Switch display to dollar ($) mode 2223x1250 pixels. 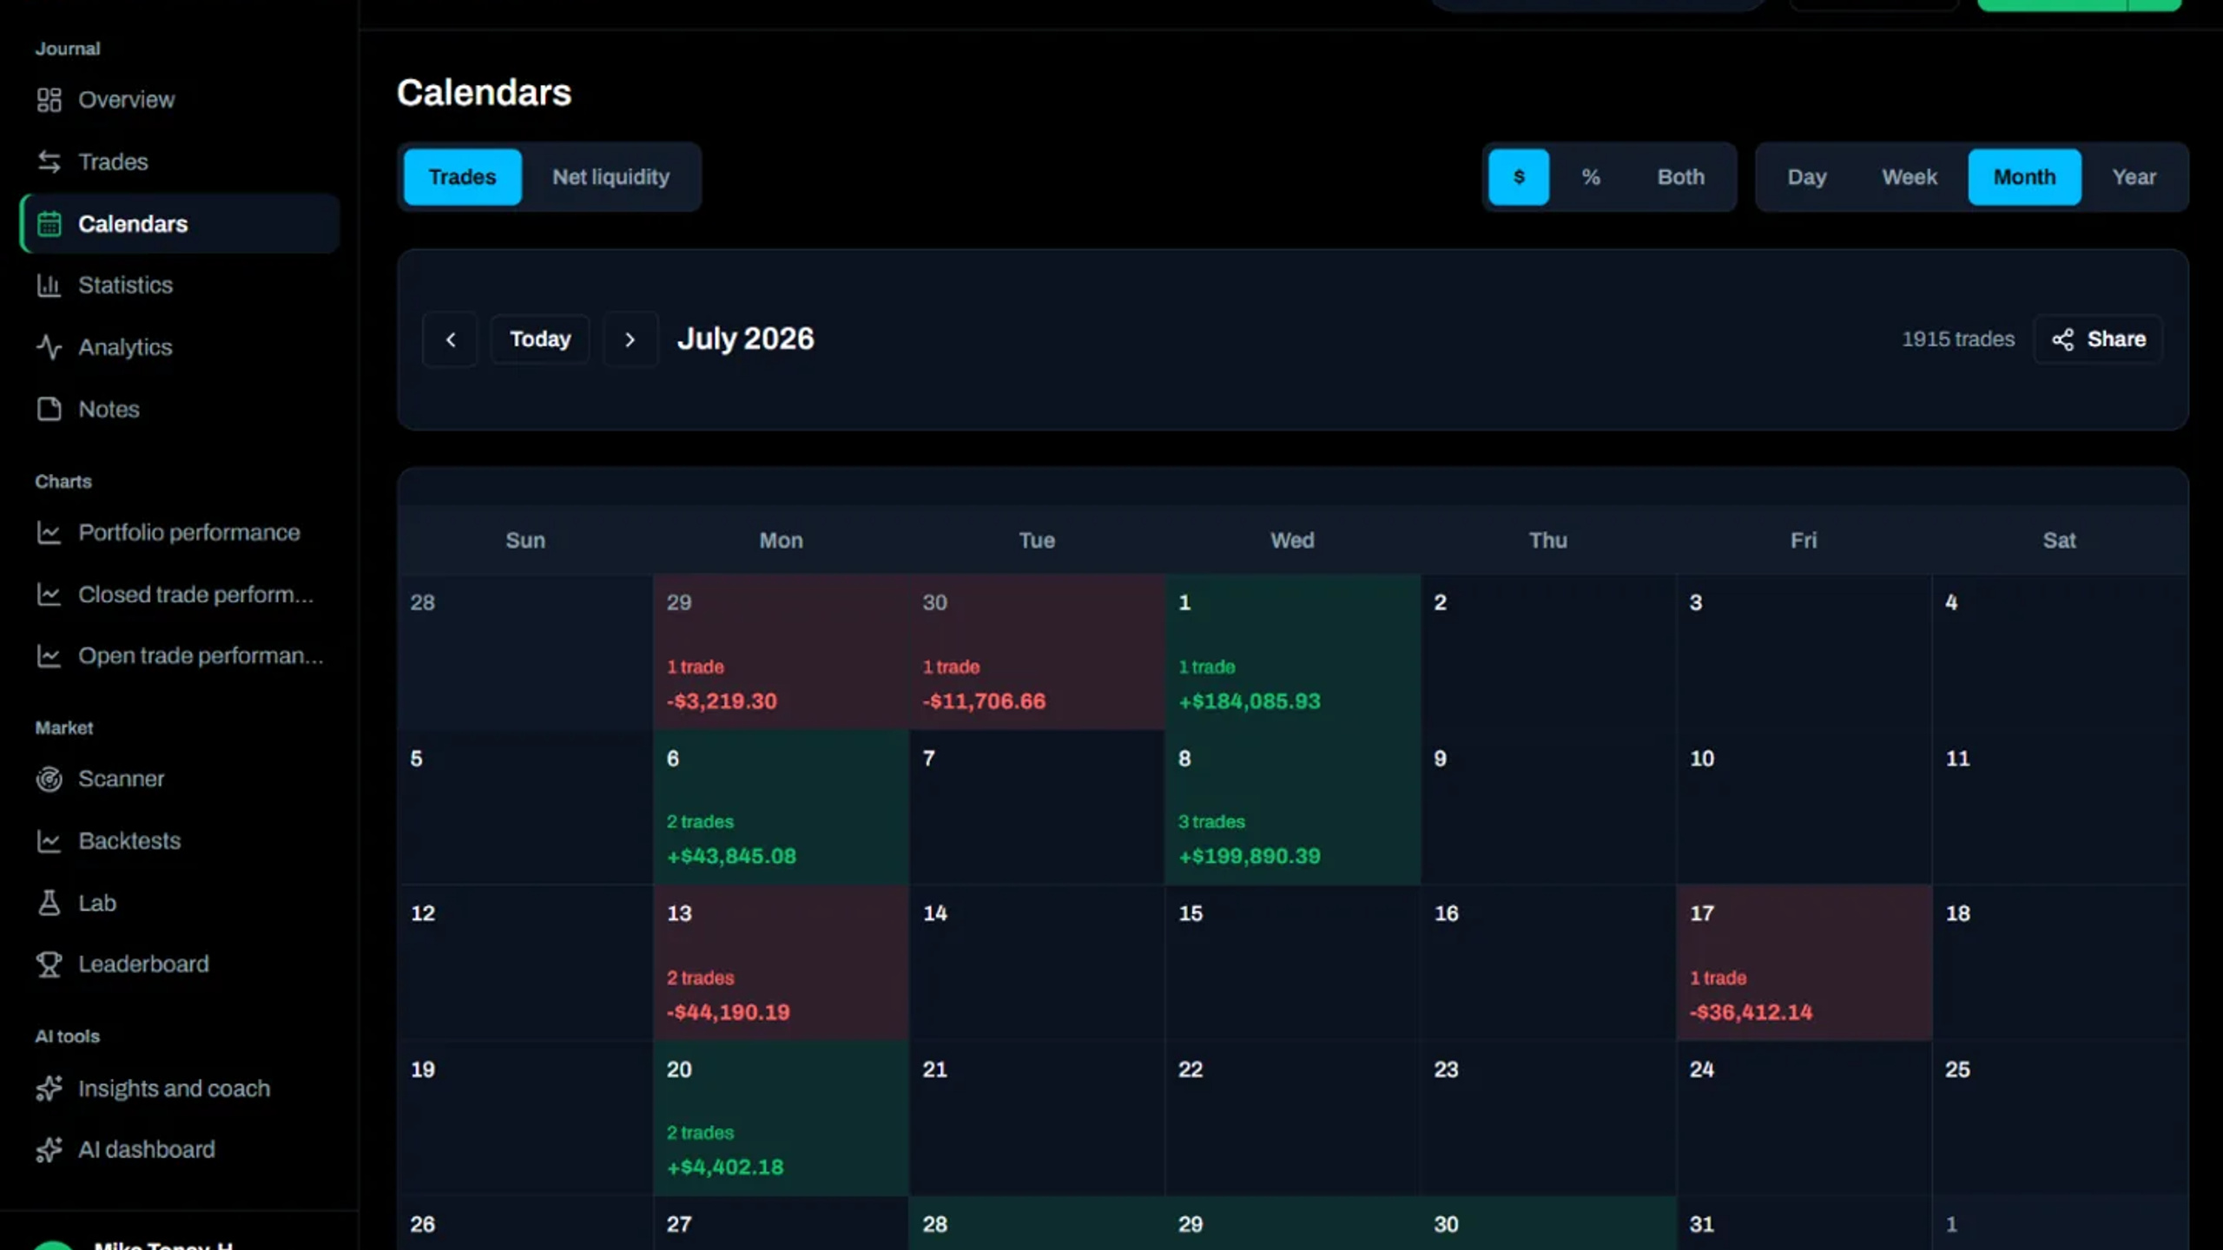[1519, 177]
